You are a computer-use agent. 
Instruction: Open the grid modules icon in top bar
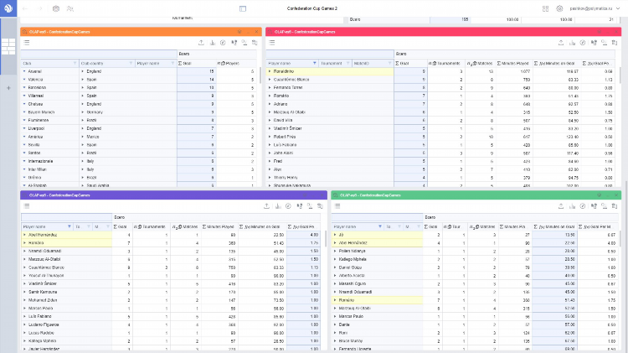click(x=545, y=8)
